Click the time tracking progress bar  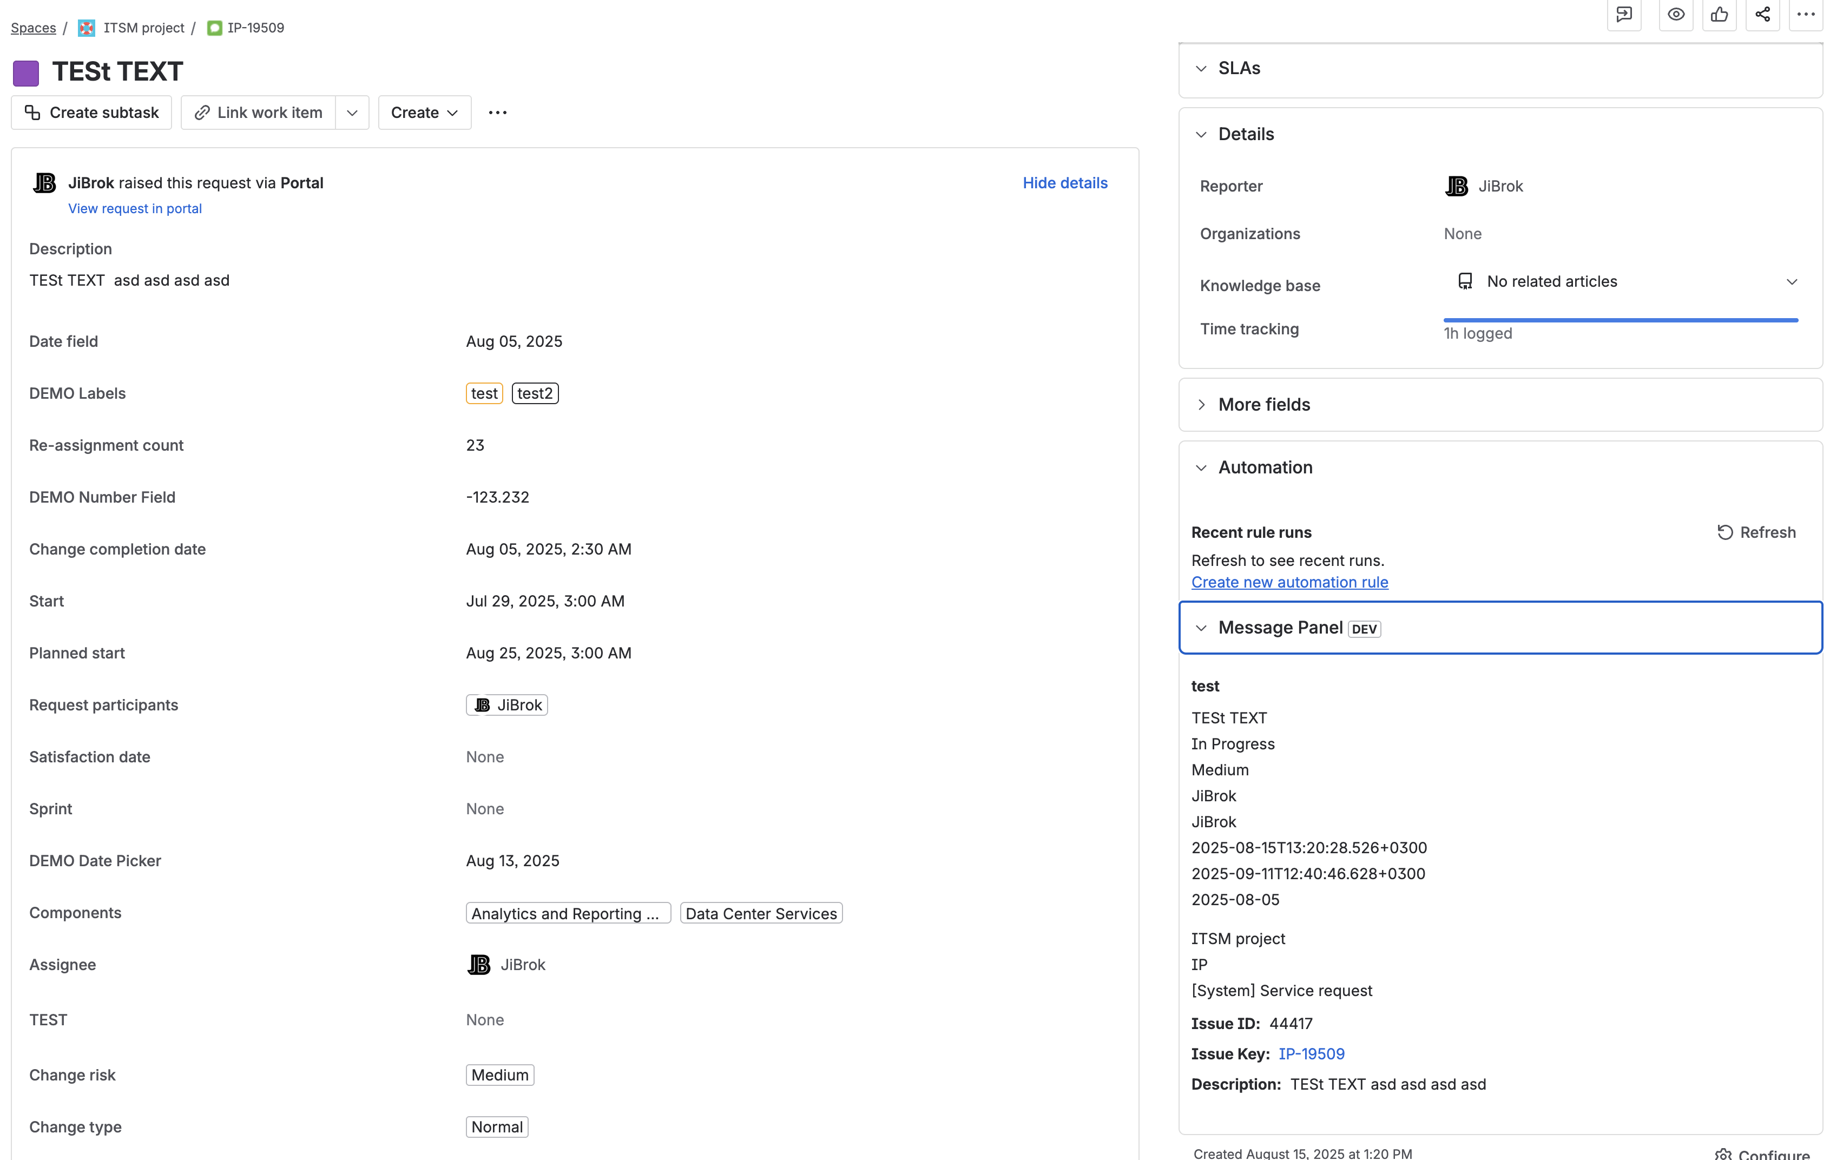pyautogui.click(x=1620, y=321)
